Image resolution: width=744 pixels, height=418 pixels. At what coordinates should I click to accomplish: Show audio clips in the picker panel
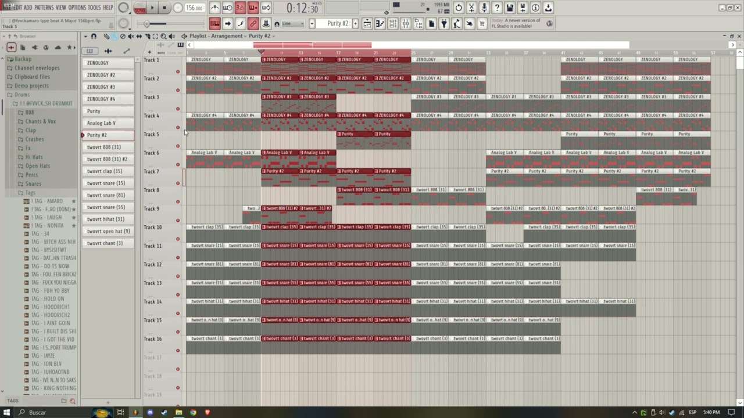click(108, 51)
